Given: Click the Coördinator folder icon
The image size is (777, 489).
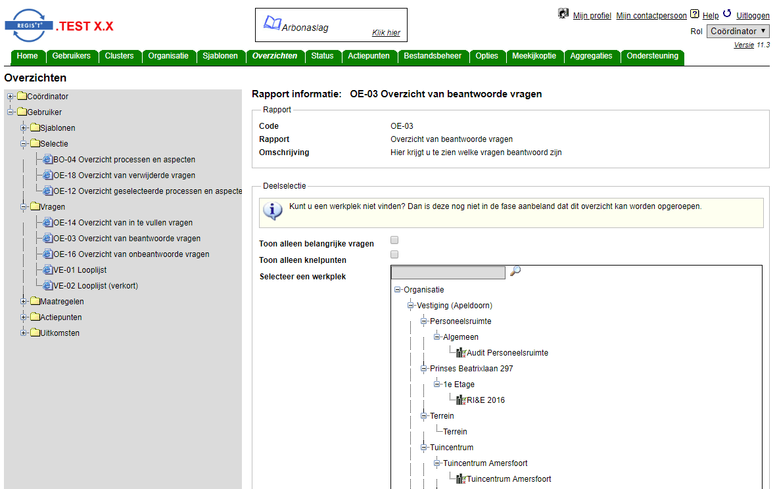Looking at the screenshot, I should click(x=22, y=95).
